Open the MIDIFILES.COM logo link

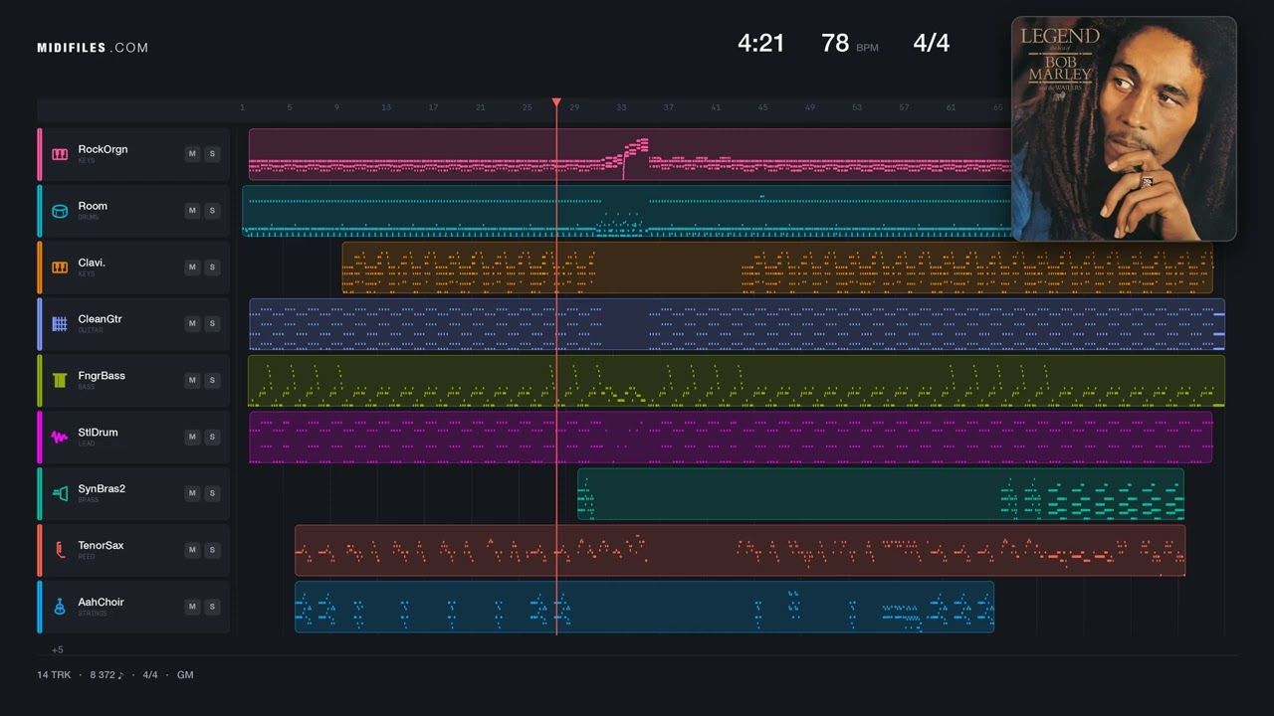tap(93, 48)
